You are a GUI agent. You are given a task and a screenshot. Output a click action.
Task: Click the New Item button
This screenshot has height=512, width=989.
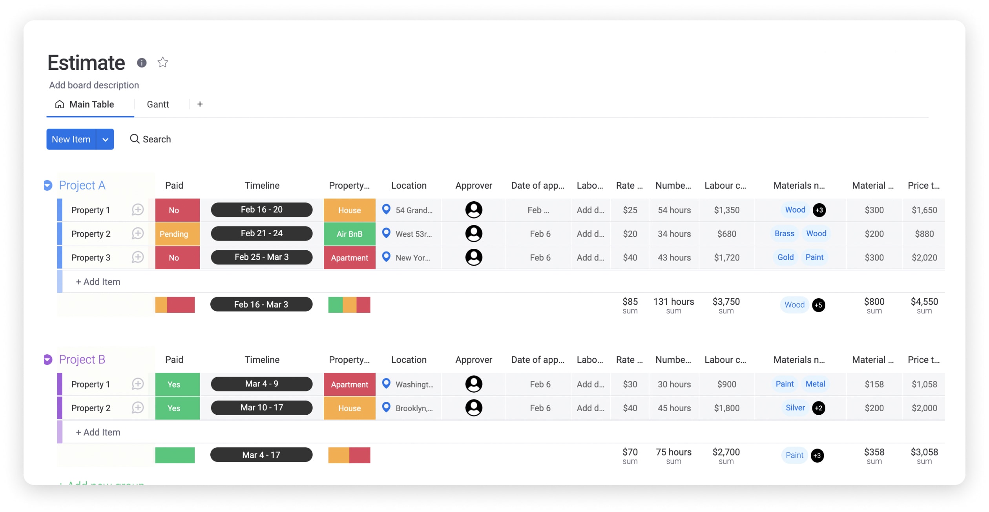71,139
